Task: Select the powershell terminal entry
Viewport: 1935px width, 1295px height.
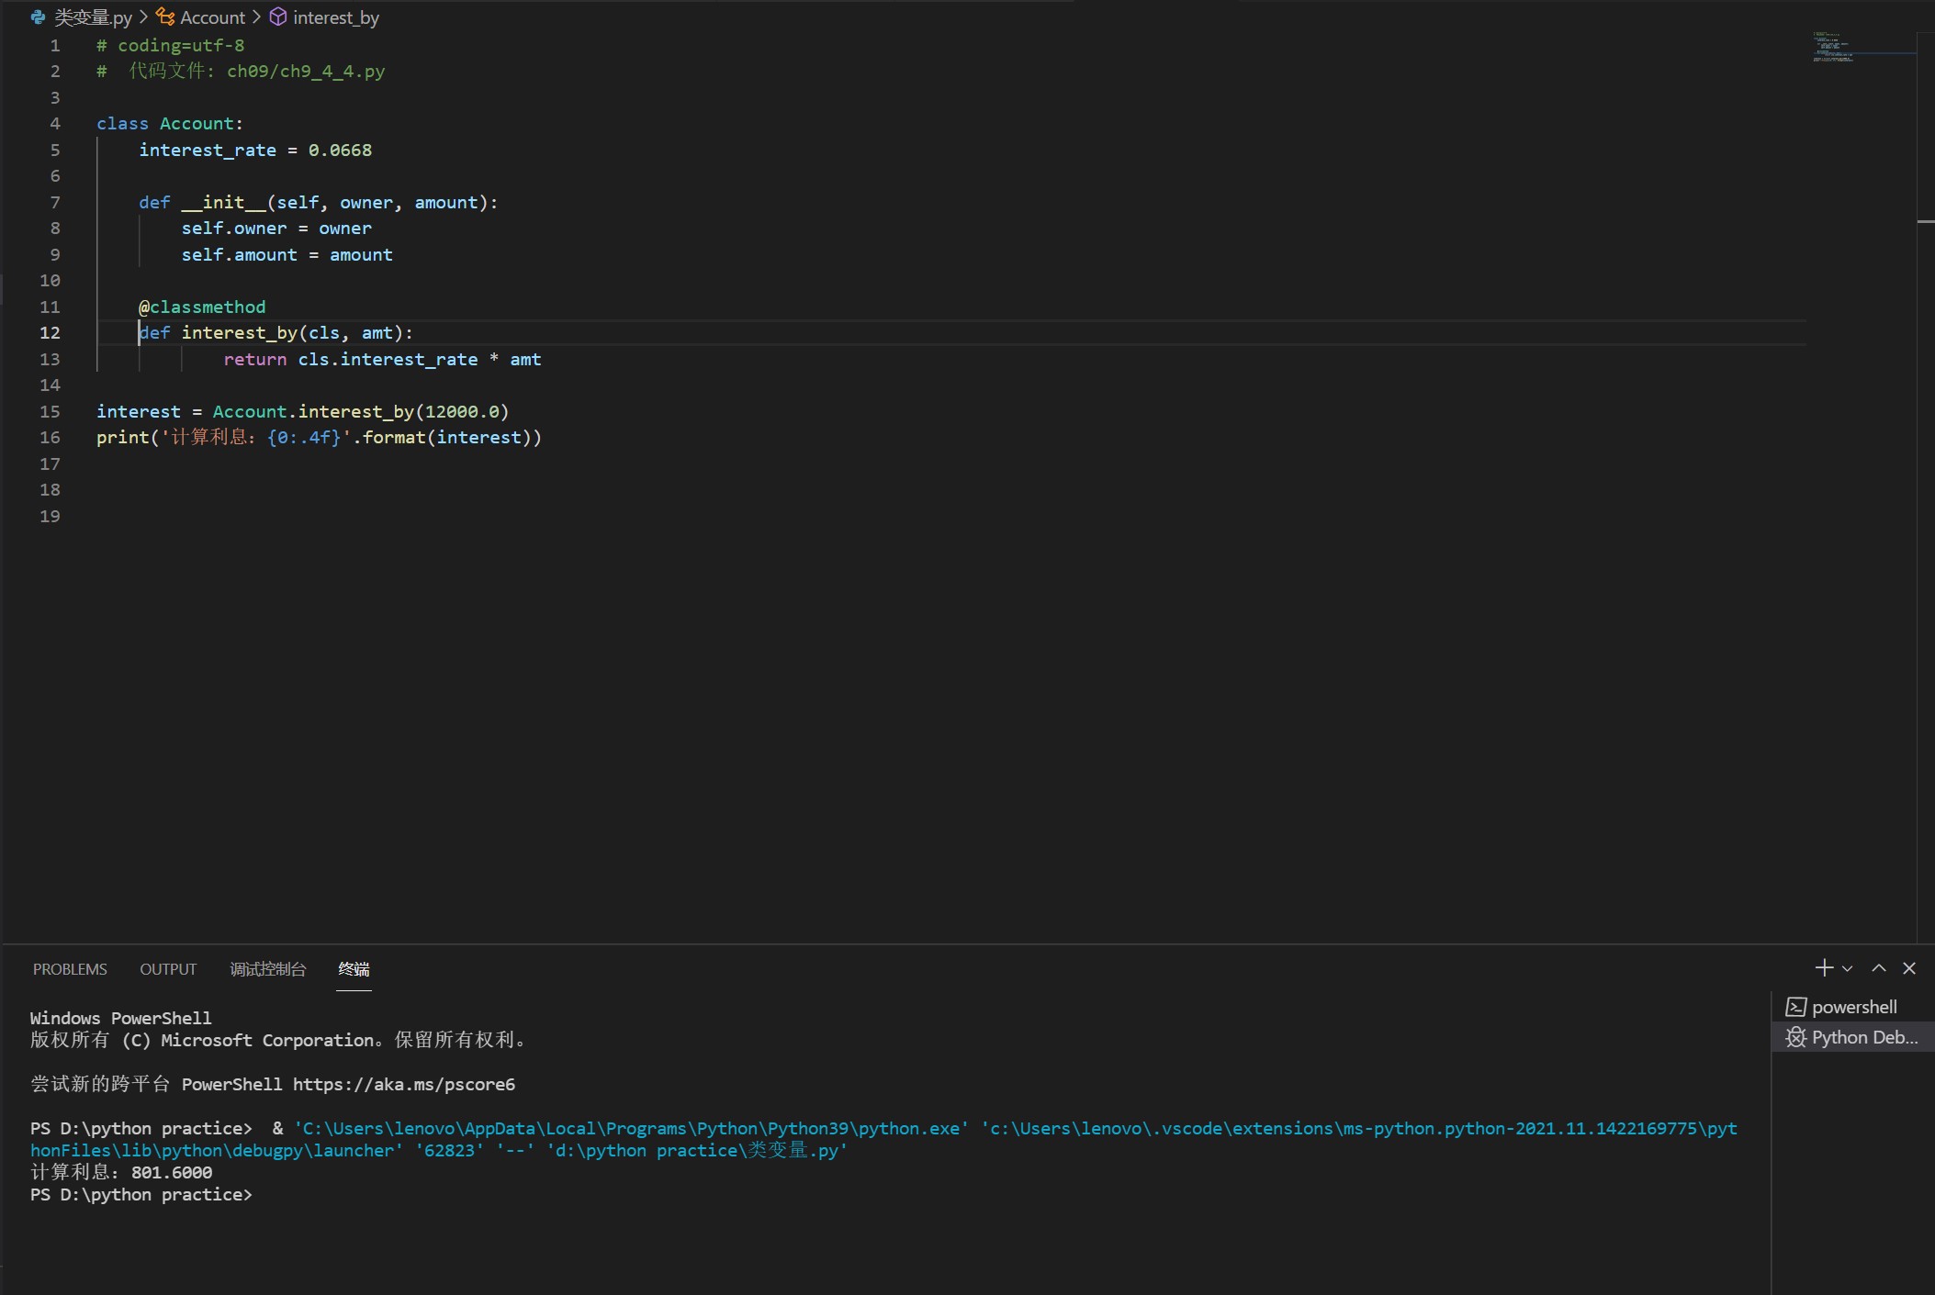Action: click(x=1853, y=1007)
